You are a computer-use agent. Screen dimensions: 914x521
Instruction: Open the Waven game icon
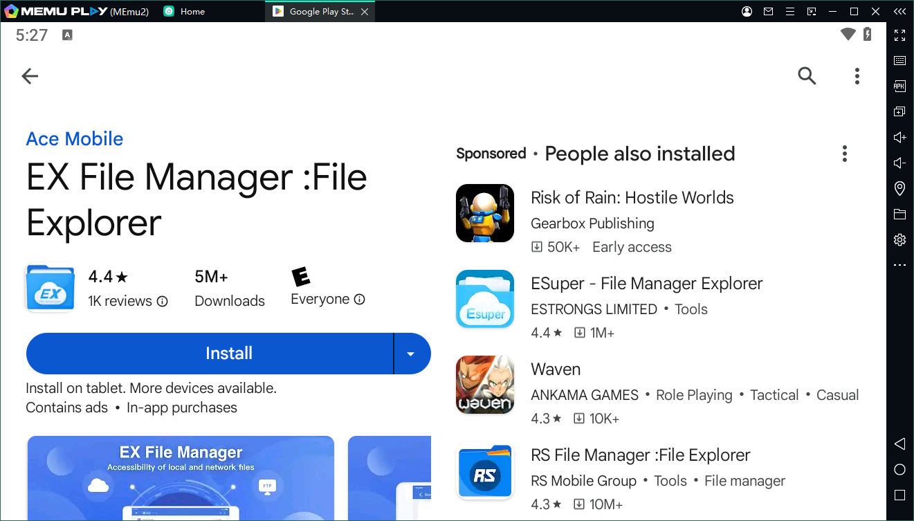pos(484,385)
